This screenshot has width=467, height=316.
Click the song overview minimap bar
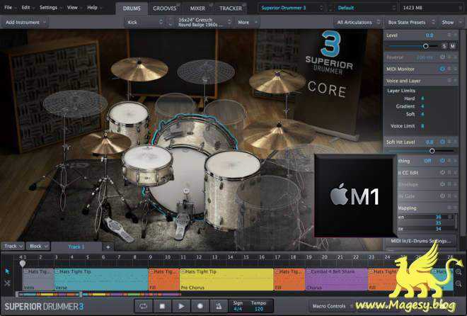click(98, 295)
